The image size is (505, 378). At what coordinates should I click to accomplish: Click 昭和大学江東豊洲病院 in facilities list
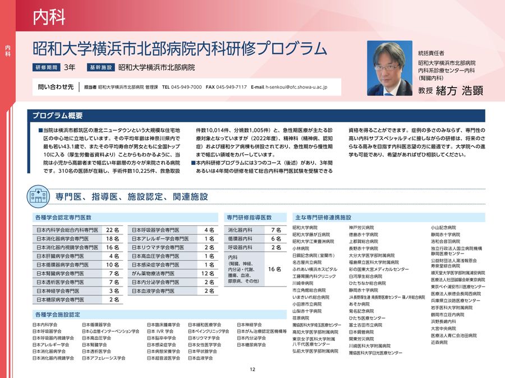tap(313, 242)
